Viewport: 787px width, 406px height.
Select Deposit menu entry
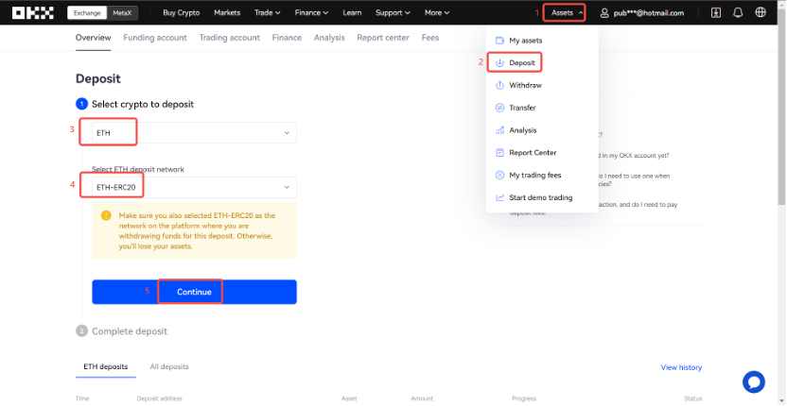542,63
